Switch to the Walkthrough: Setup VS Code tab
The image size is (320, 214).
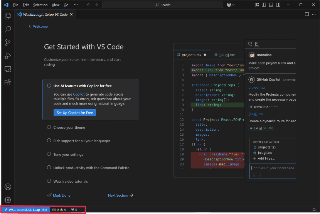(45, 15)
